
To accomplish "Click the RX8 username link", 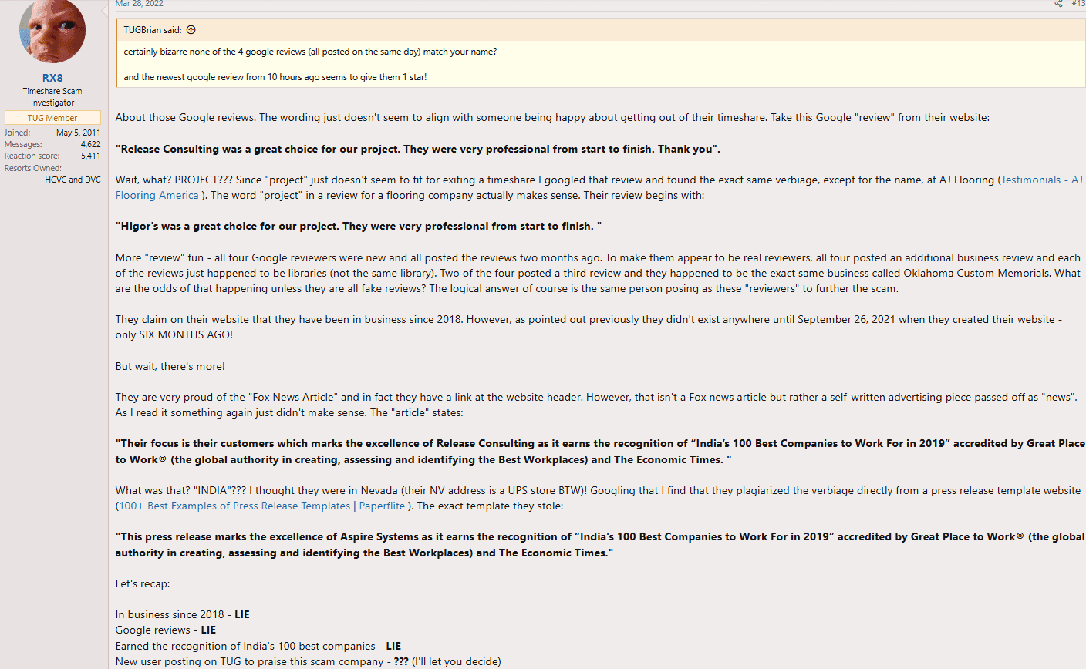I will 52,78.
